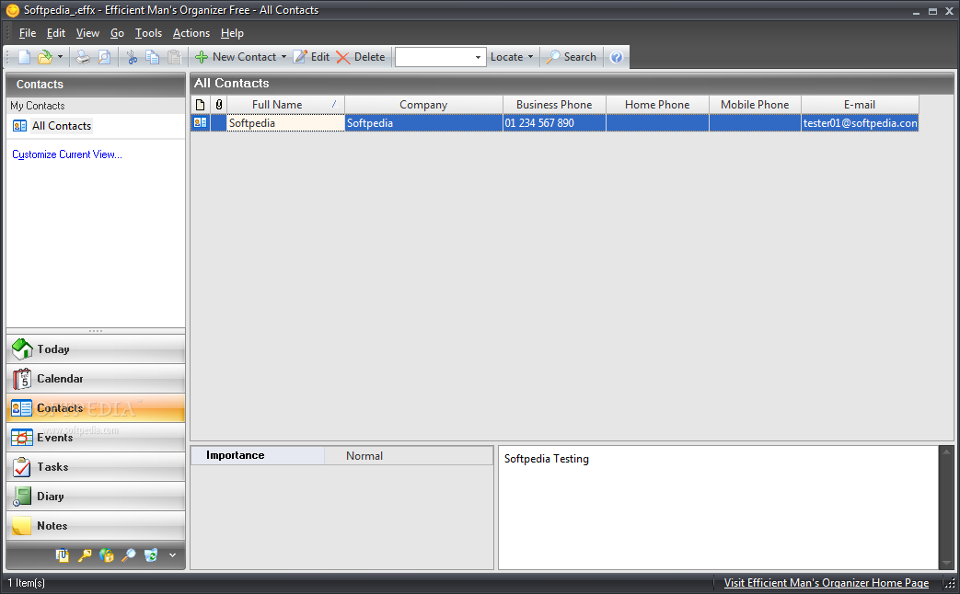Click the Importance label row
Viewport: 960px width, 594px height.
pos(257,455)
